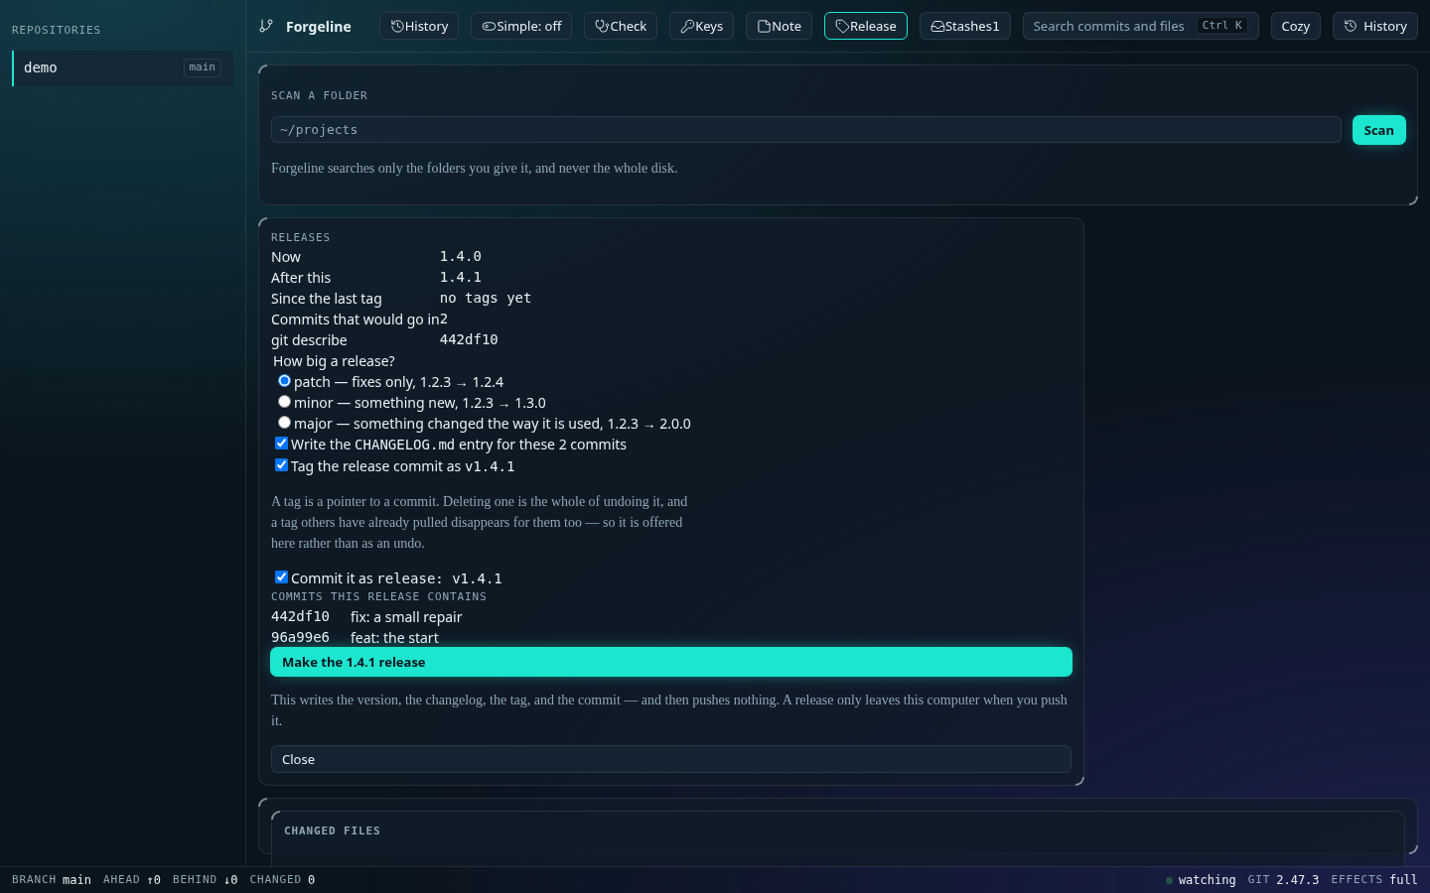The width and height of the screenshot is (1430, 893).
Task: Focus the Search commits and files box
Action: pos(1141,26)
